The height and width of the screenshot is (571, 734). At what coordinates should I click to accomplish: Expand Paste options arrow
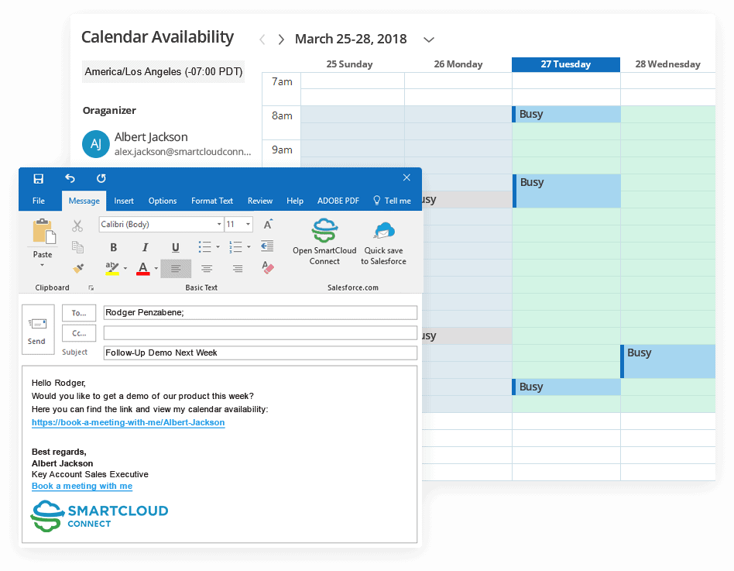coord(42,265)
